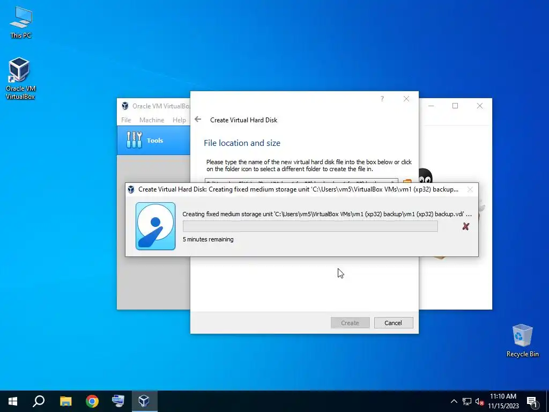
Task: Click 'Create Virtual Hard Disk' wizard title
Action: click(x=244, y=120)
